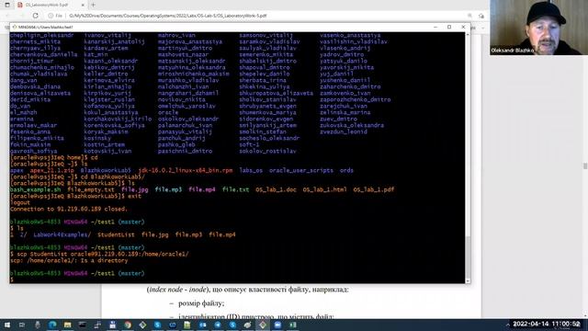This screenshot has width=588, height=331.
Task: Click the terminal vertical scrollbar thumb
Action: tap(468, 257)
